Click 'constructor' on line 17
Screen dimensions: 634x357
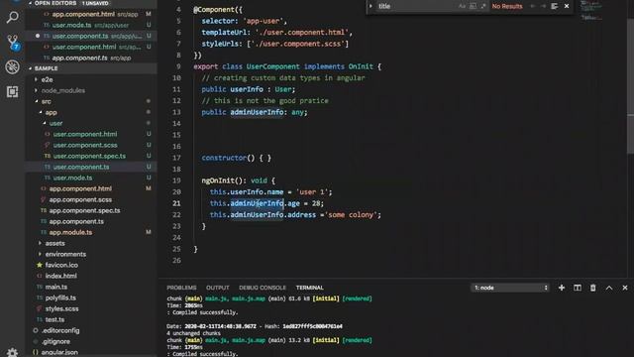[224, 158]
